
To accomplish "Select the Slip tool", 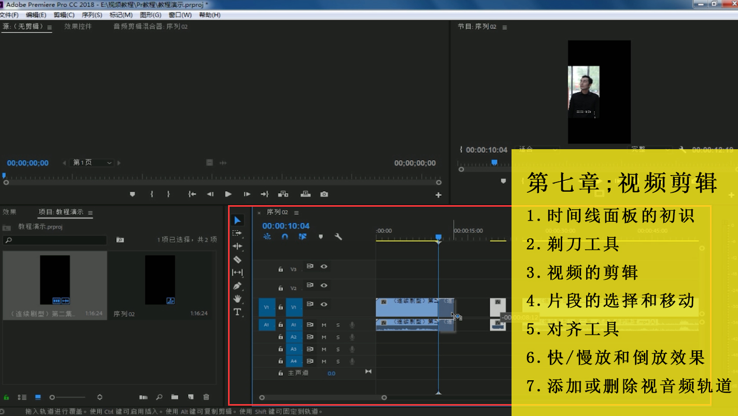I will click(x=237, y=272).
